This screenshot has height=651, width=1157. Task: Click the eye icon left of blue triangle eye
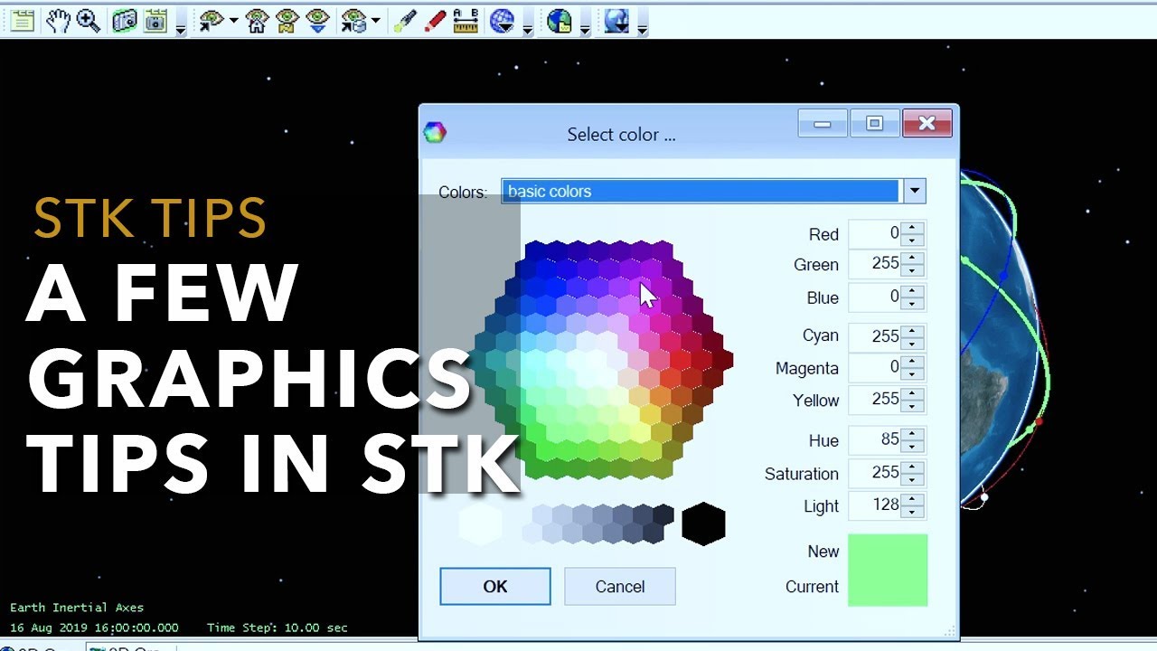287,20
